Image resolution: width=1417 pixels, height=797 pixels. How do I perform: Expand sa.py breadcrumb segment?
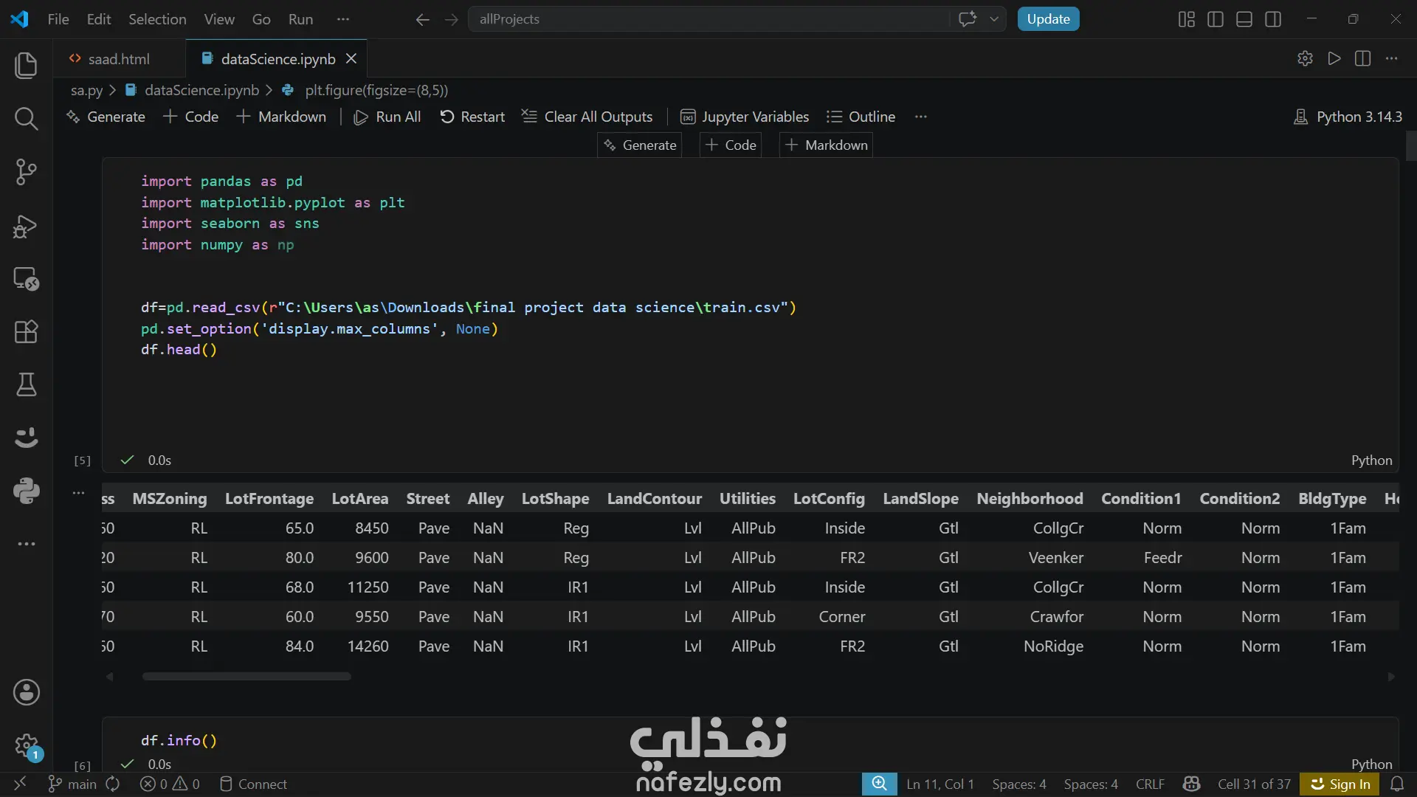[x=86, y=90]
